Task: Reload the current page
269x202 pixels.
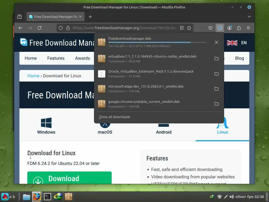Action: [x=39, y=28]
